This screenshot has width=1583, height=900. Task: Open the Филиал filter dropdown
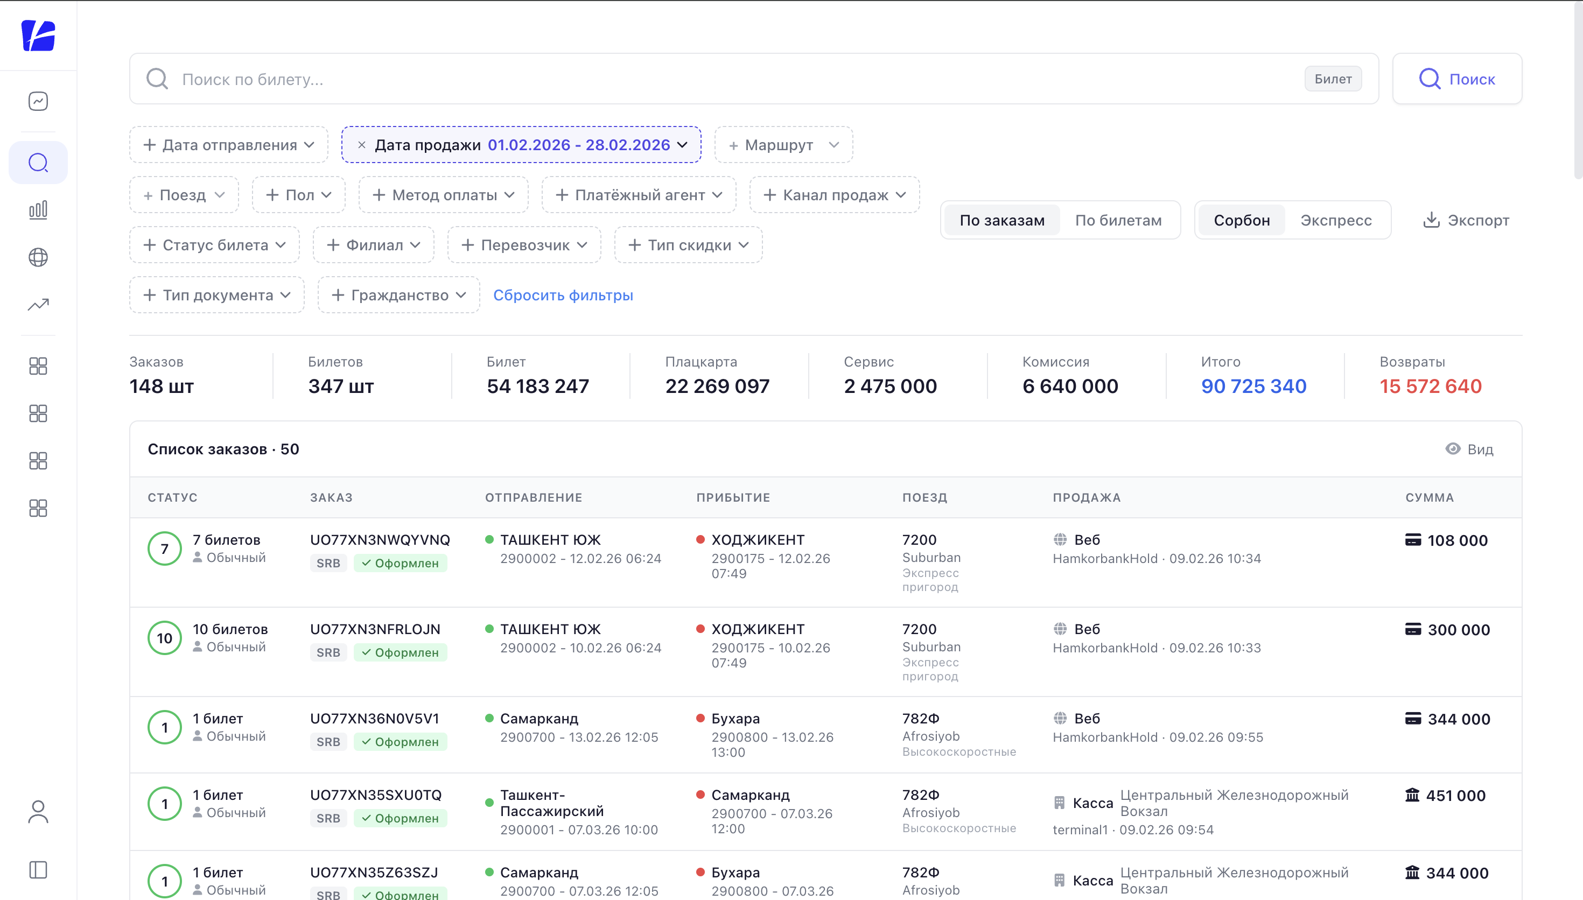[x=373, y=245]
